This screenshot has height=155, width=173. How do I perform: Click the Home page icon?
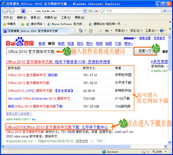(81, 31)
